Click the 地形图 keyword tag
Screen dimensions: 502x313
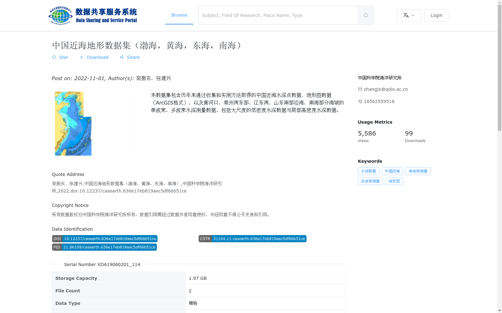pos(394,181)
